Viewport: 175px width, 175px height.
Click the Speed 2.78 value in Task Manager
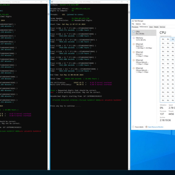point(172,108)
